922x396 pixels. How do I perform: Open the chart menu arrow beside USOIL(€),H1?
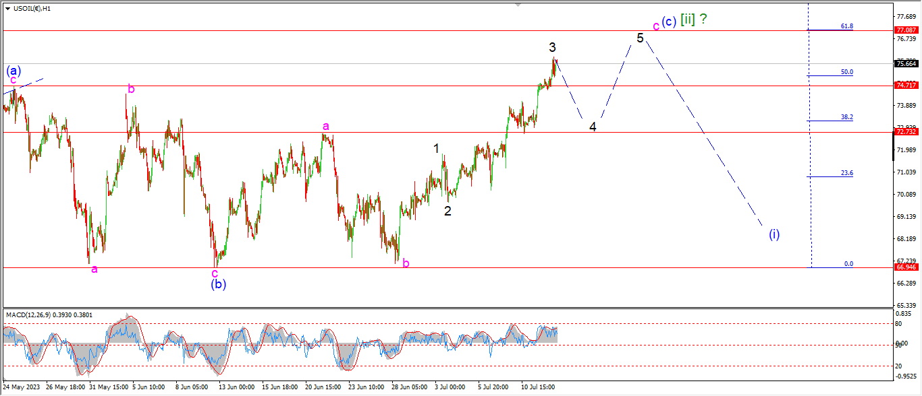7,8
